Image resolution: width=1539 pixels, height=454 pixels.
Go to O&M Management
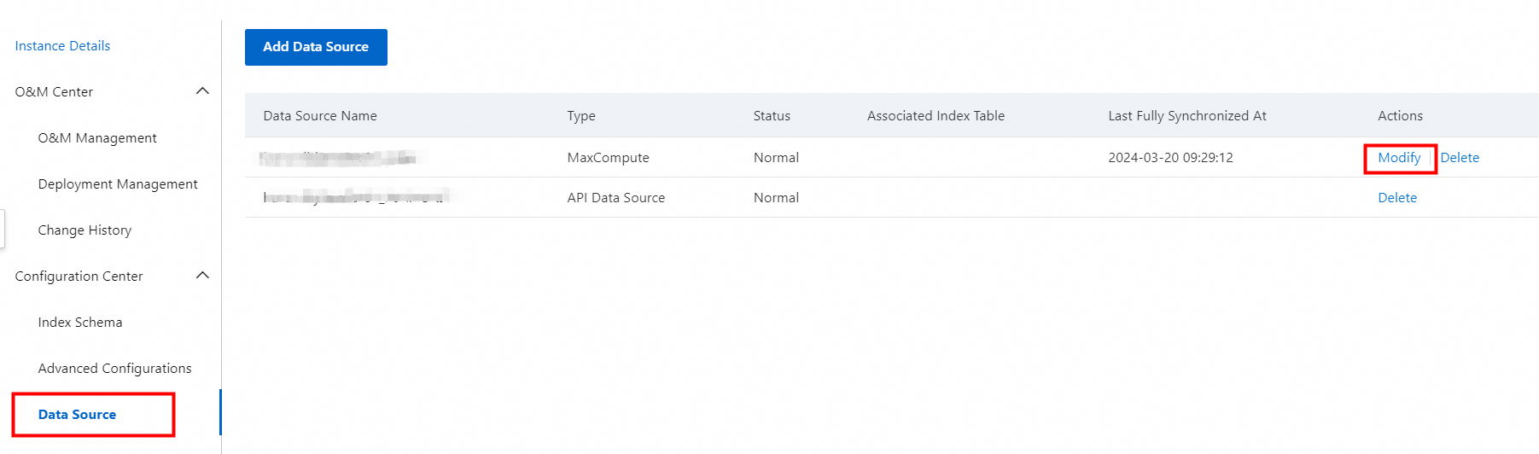97,138
